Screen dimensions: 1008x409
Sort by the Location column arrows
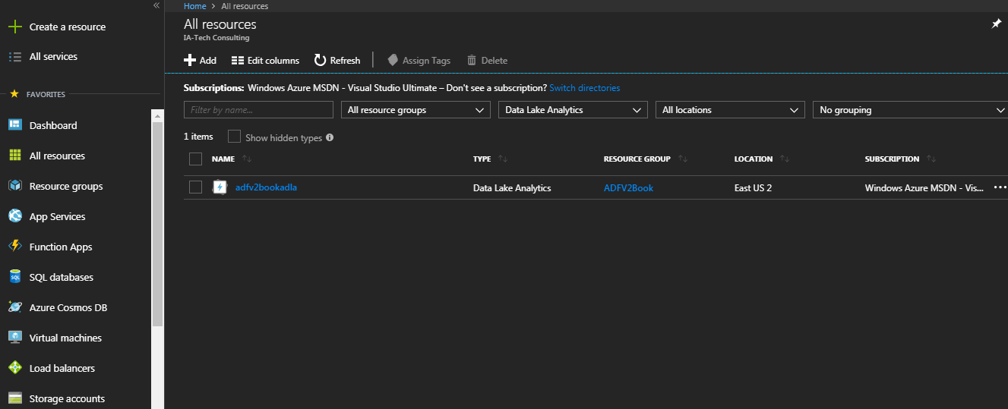click(x=785, y=159)
